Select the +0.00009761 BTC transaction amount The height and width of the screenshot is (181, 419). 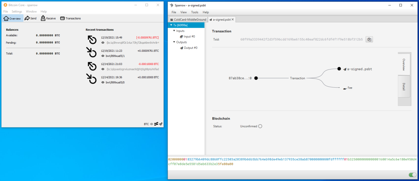pyautogui.click(x=148, y=51)
